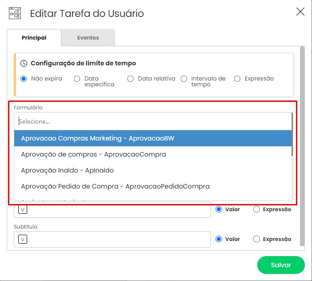The image size is (312, 281).
Task: Choose Aprovacao Compras Marketing - AprovacaoBW
Action: pos(153,138)
